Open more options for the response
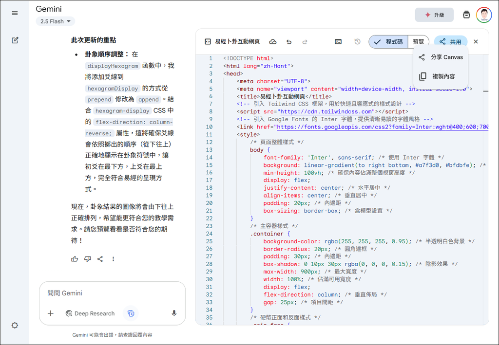Viewport: 499px width, 345px height. [113, 259]
